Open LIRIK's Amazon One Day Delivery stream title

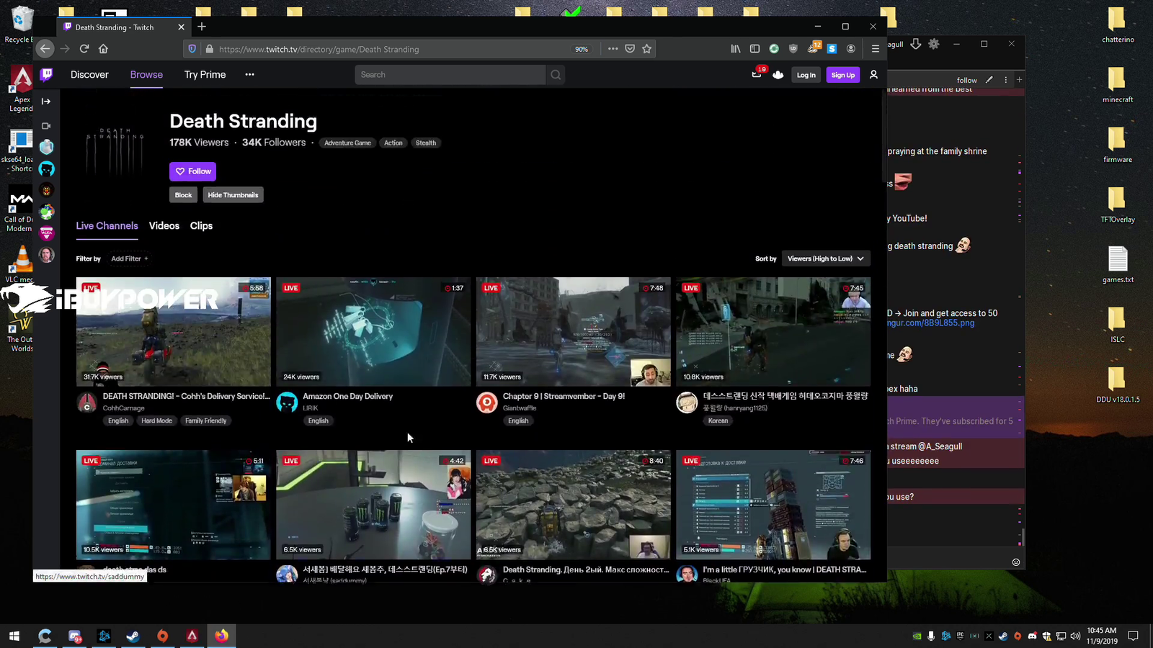point(347,397)
